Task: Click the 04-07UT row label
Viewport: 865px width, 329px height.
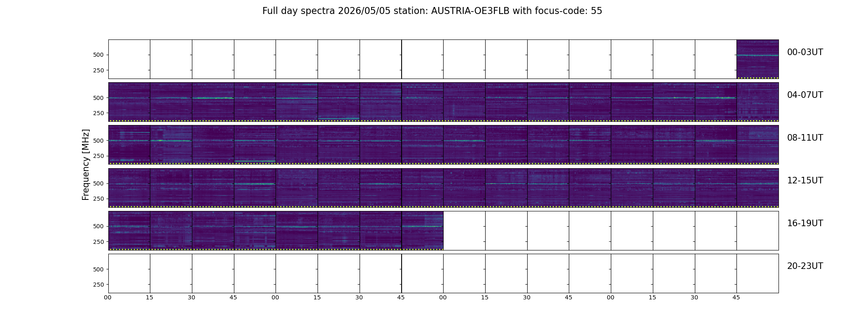Action: pos(805,95)
